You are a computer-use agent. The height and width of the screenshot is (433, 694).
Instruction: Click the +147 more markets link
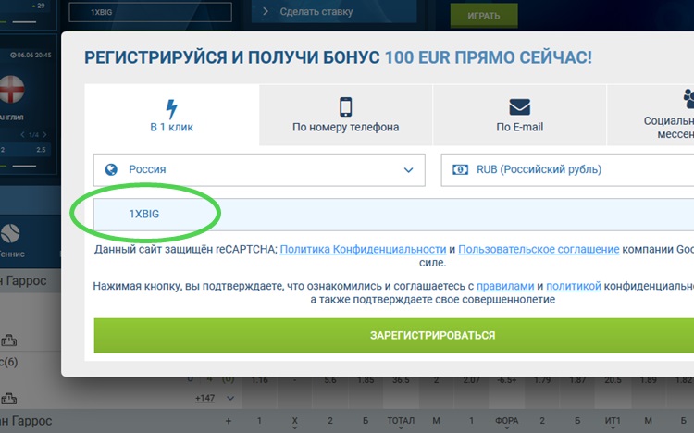[207, 398]
